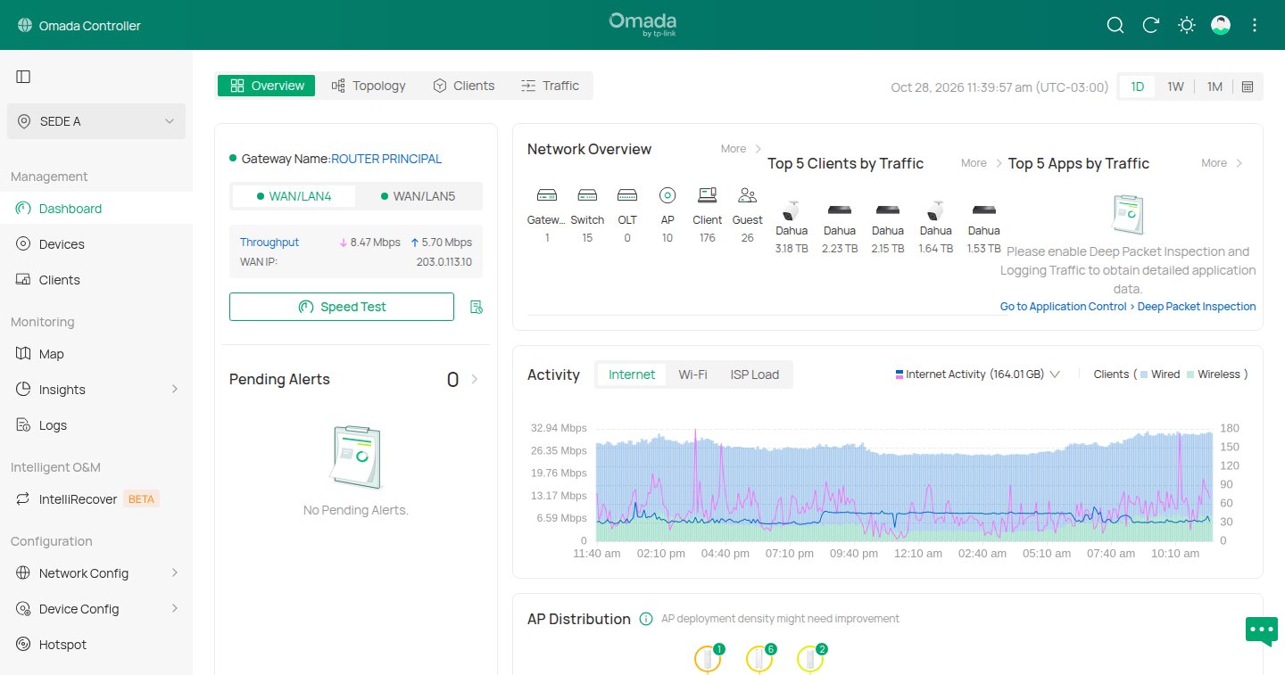Expand Pending Alerts with the arrow
Image resolution: width=1285 pixels, height=675 pixels.
(x=475, y=379)
